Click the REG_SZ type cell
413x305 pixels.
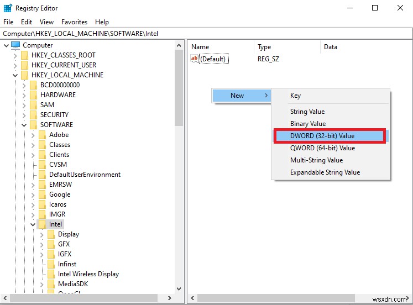(x=268, y=59)
